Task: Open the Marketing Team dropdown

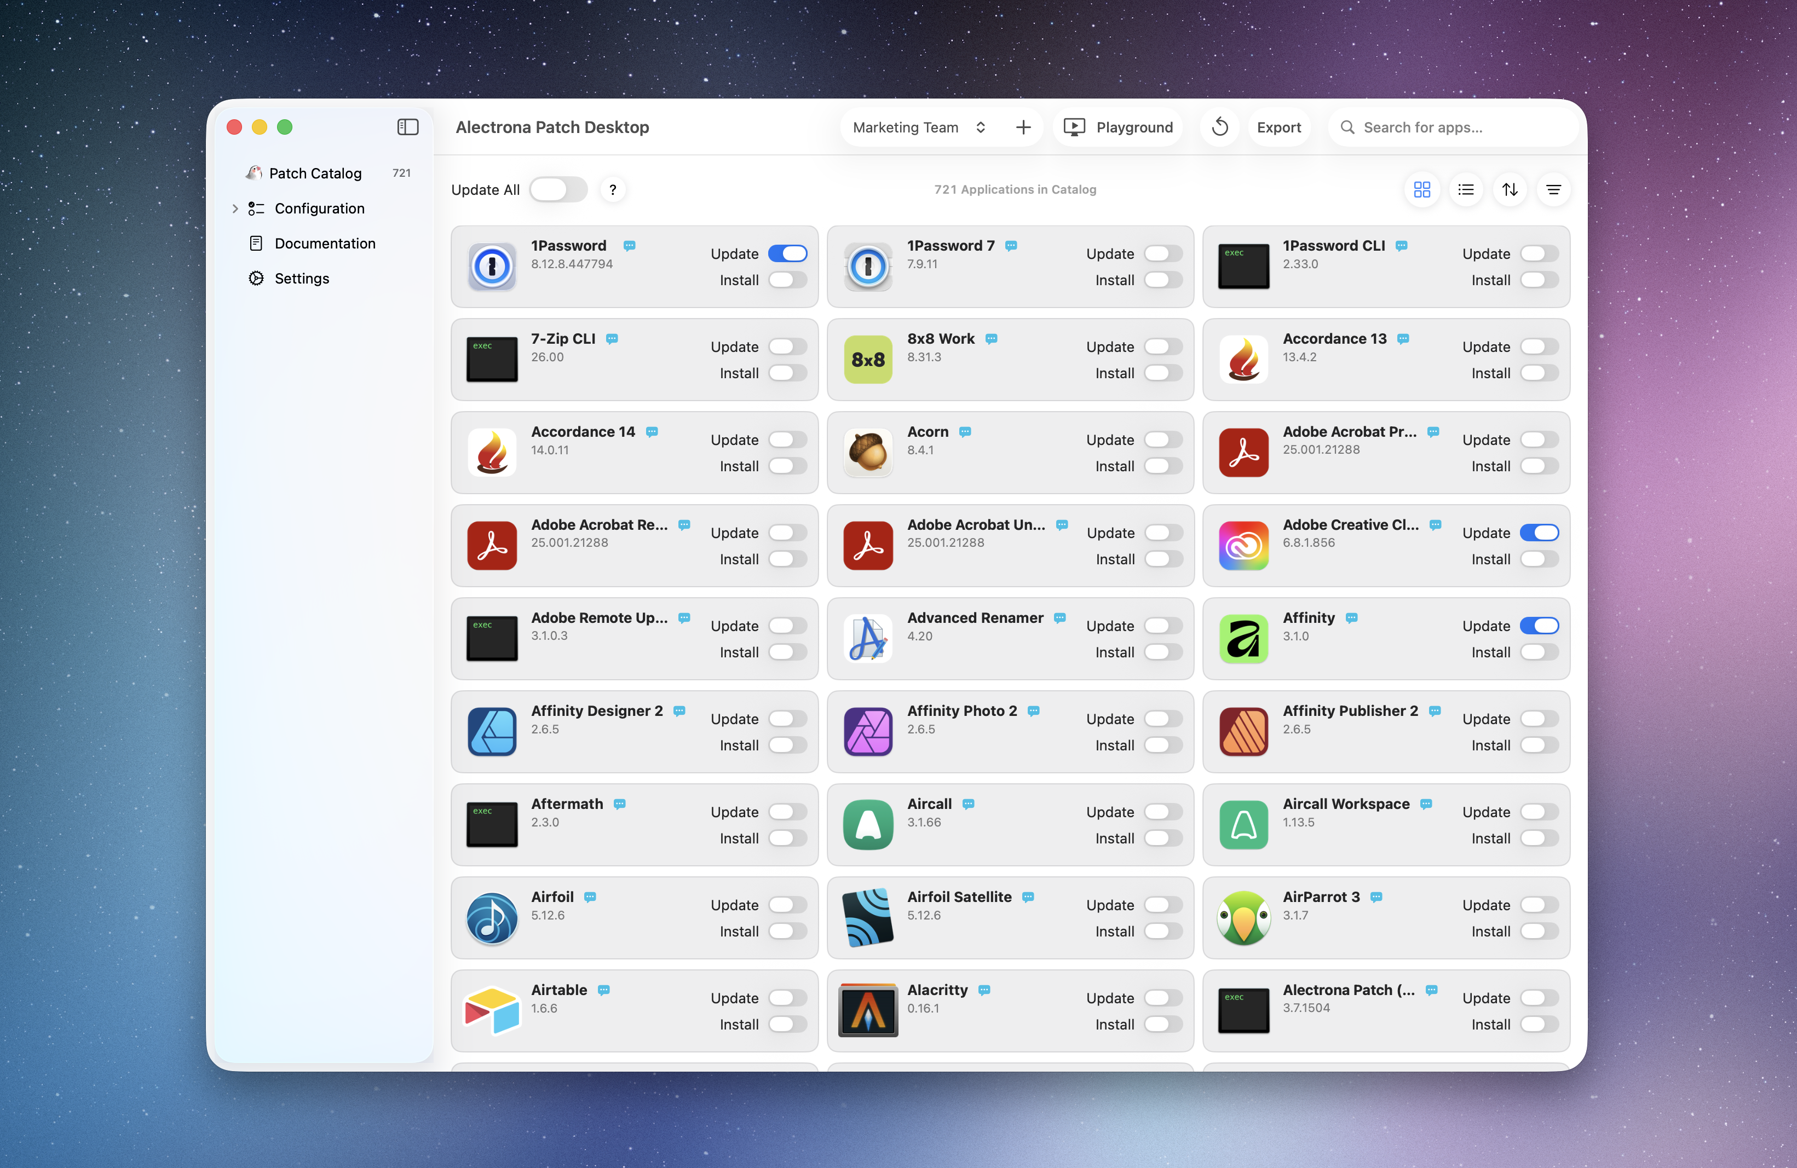Action: tap(919, 128)
